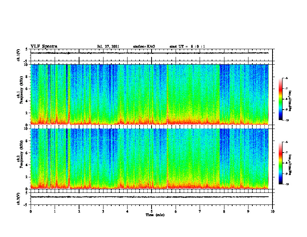Screen dimensions: 307x237
Task: Click the date "Jul. 27, 2021"
Action: click(108, 46)
